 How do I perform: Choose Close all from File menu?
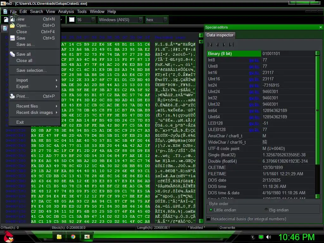pos(34,60)
